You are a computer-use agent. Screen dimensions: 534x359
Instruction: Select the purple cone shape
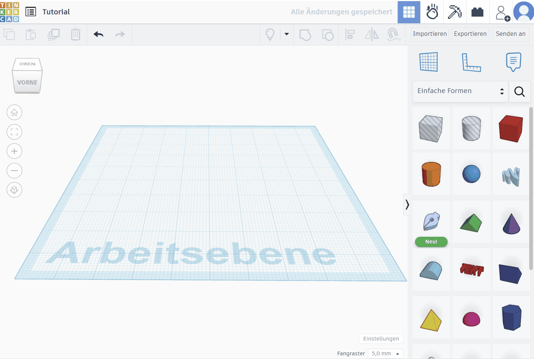[511, 223]
